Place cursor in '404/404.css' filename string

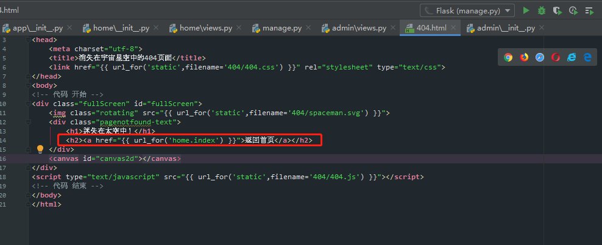point(253,67)
